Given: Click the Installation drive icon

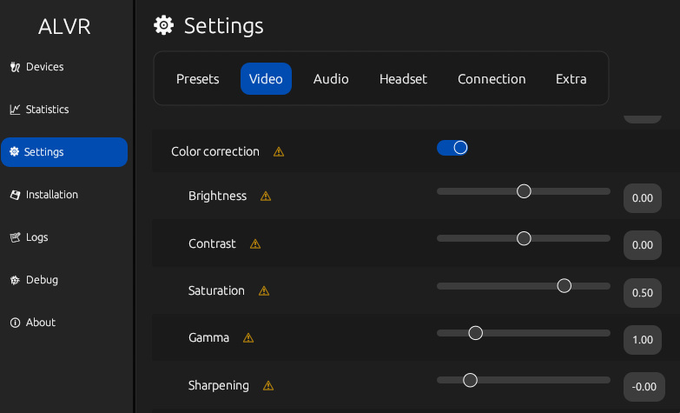Looking at the screenshot, I should point(15,195).
